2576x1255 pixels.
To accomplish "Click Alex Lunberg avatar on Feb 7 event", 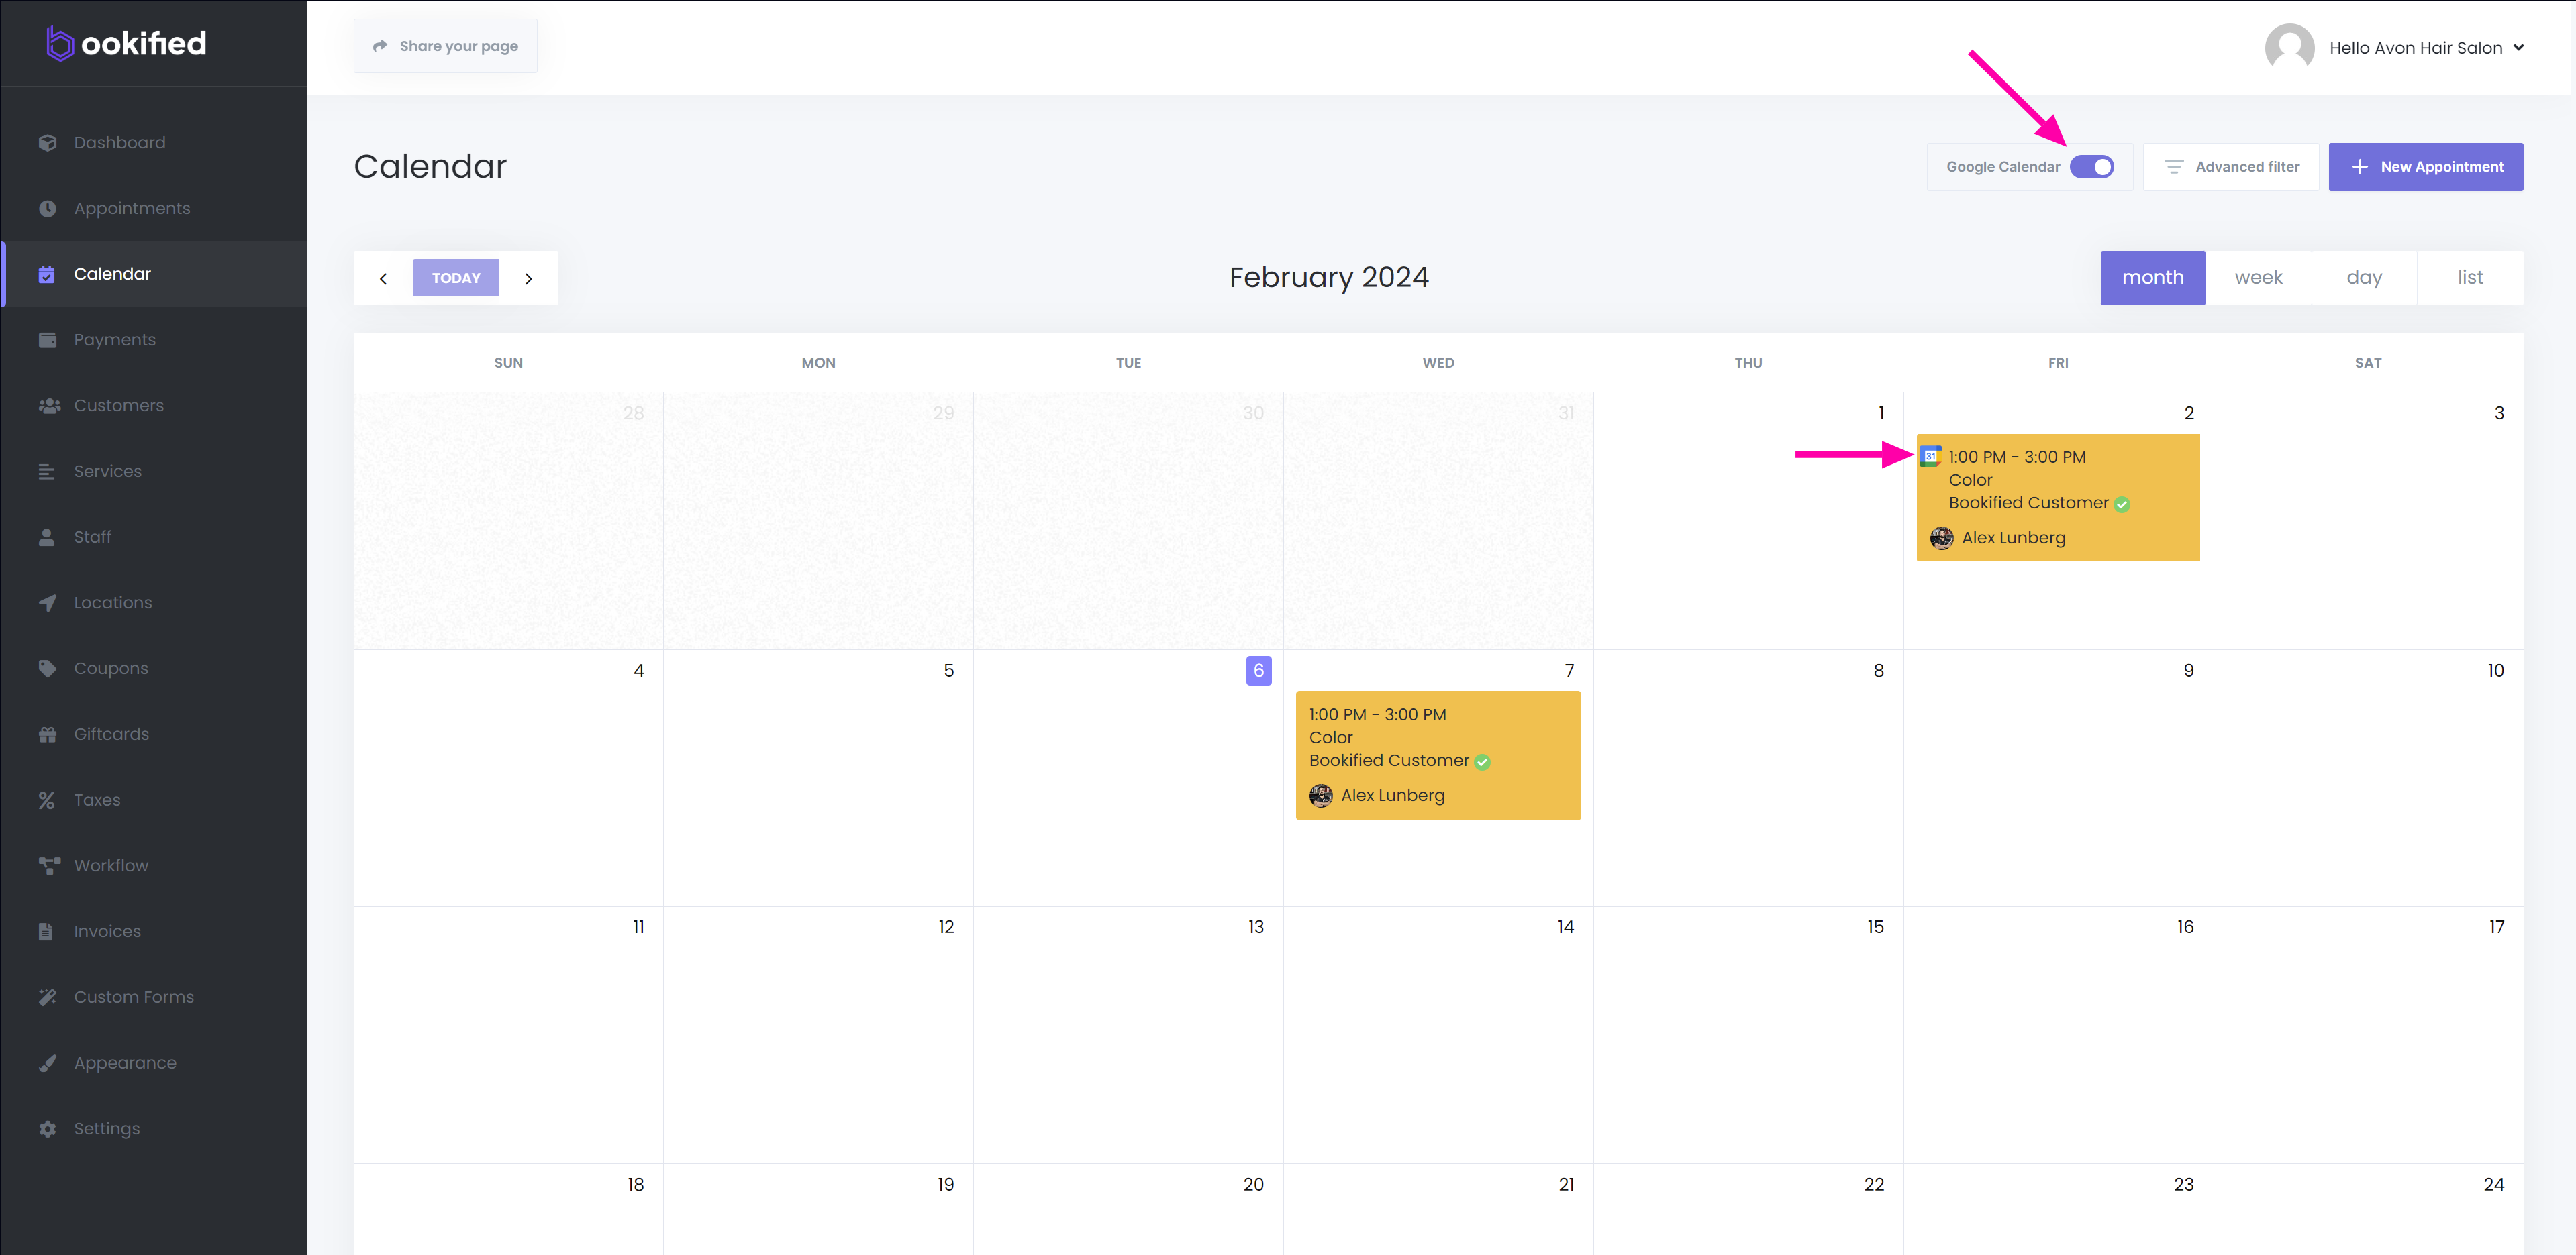I will click(1320, 796).
